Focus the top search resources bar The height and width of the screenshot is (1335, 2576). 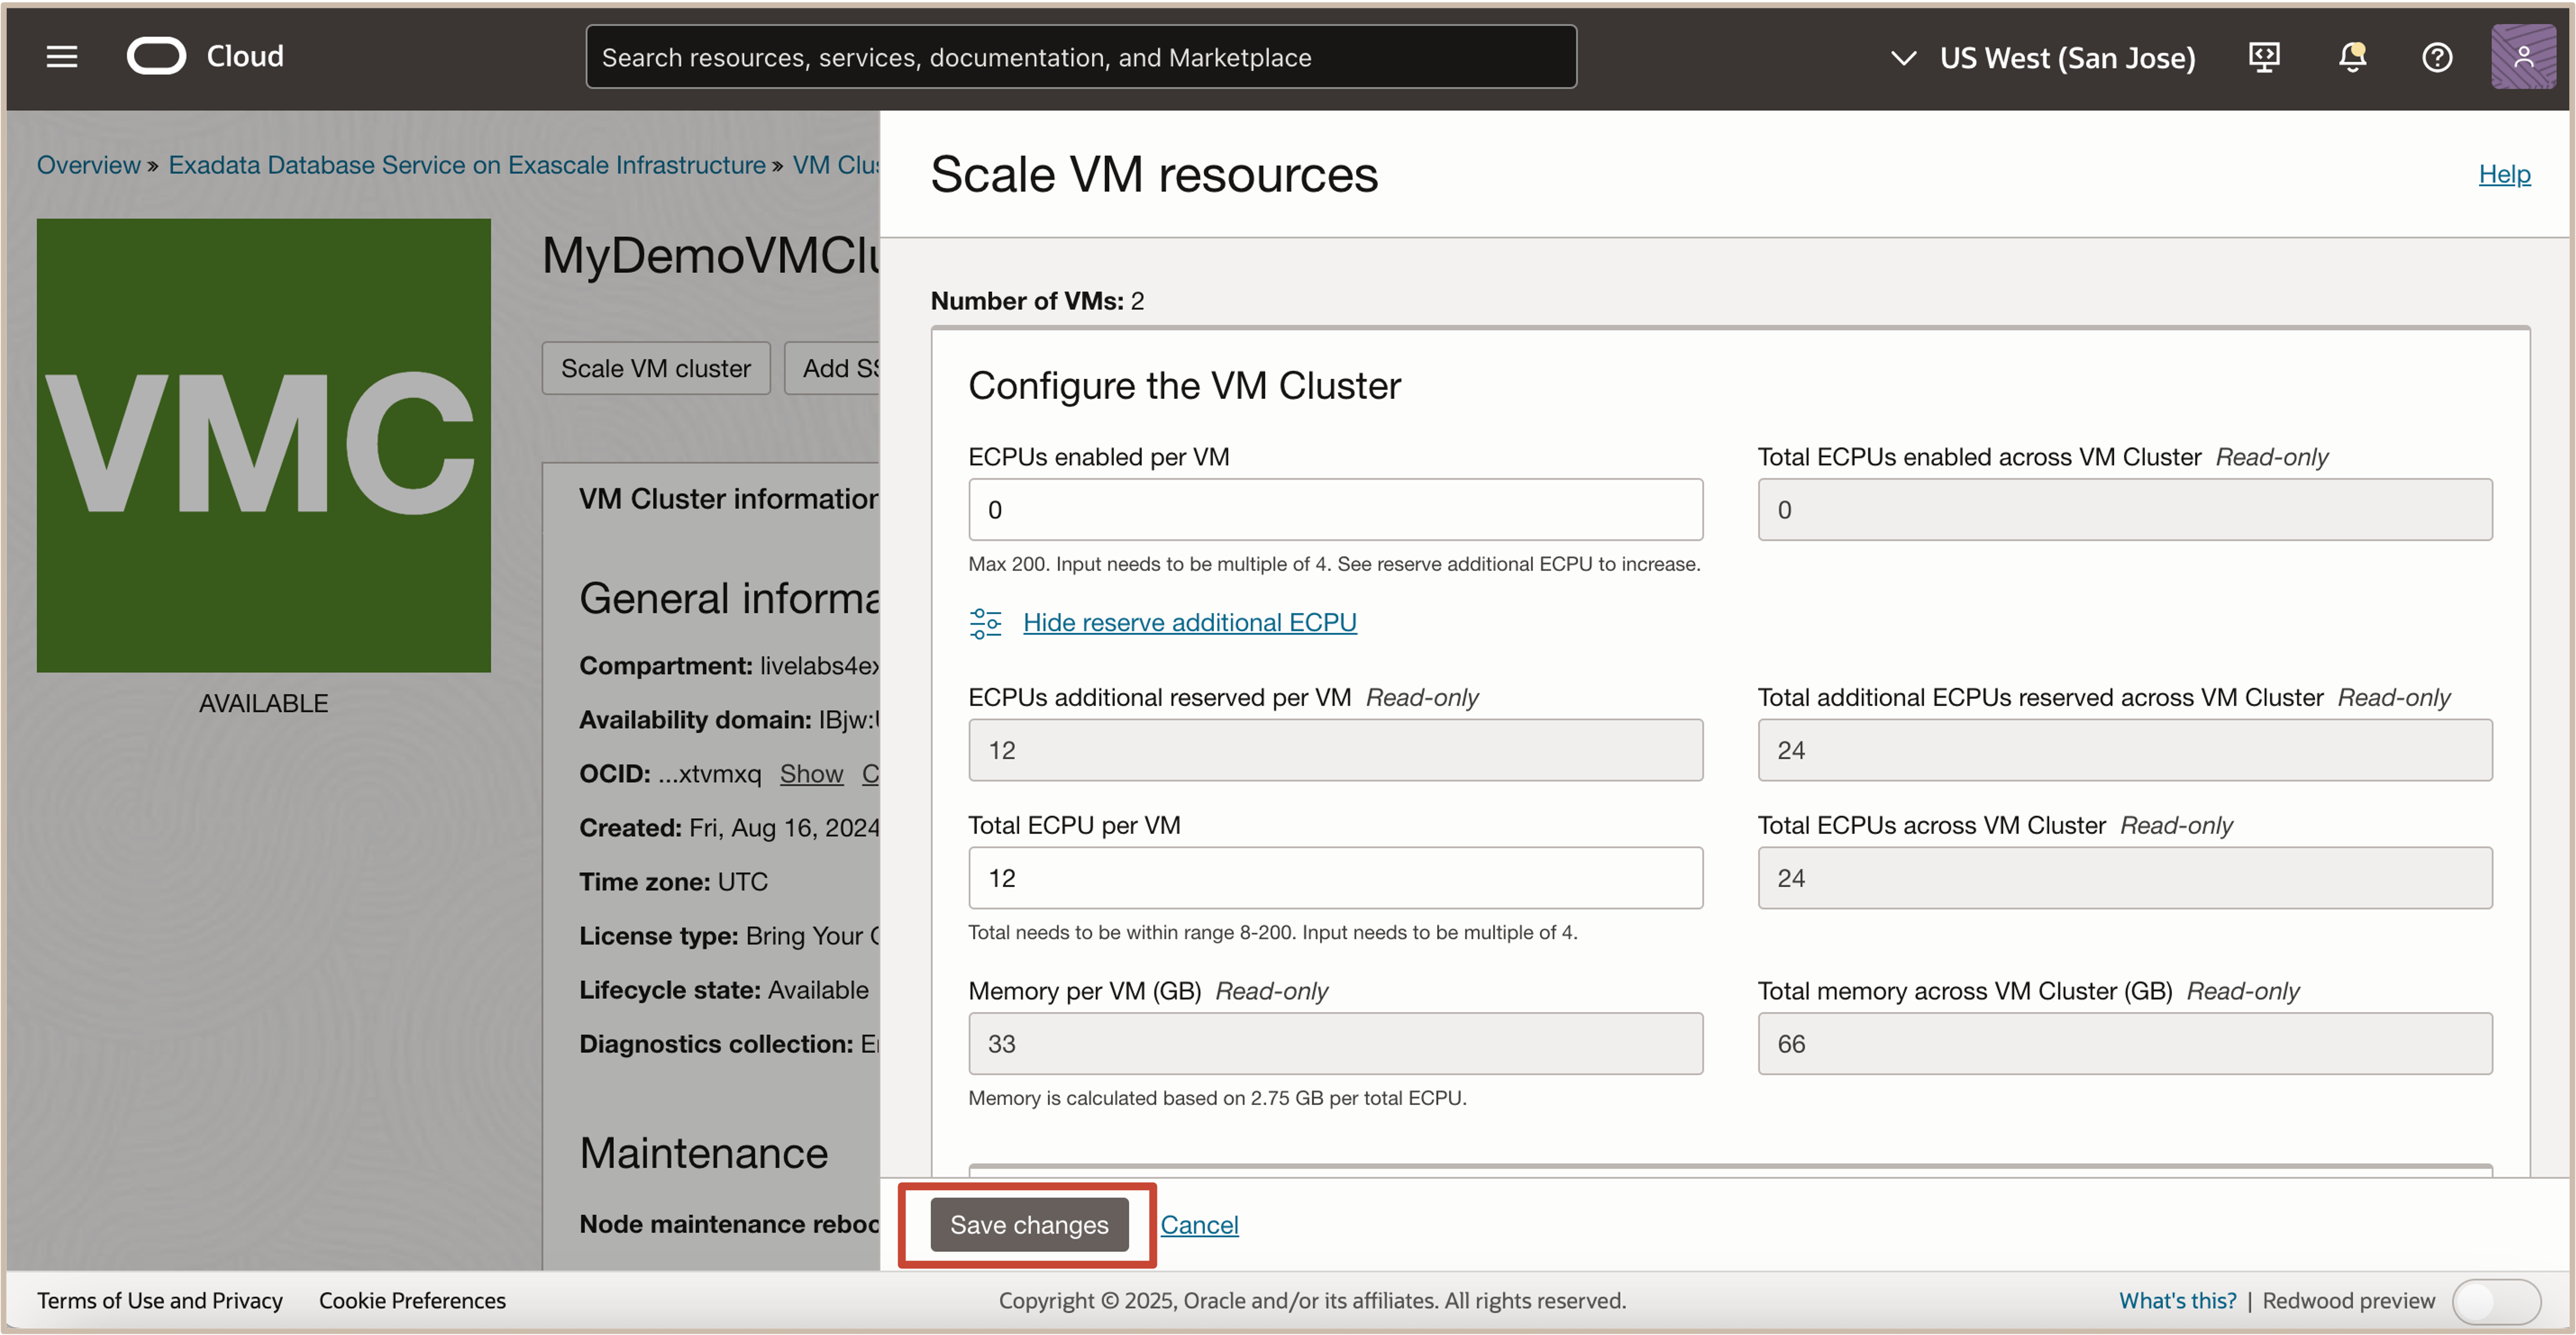tap(1080, 57)
